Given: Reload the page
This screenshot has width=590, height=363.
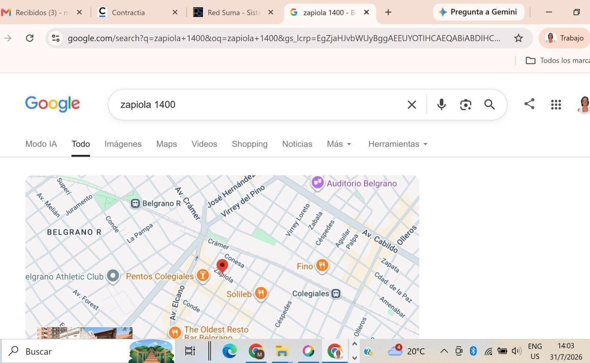Looking at the screenshot, I should [x=29, y=38].
